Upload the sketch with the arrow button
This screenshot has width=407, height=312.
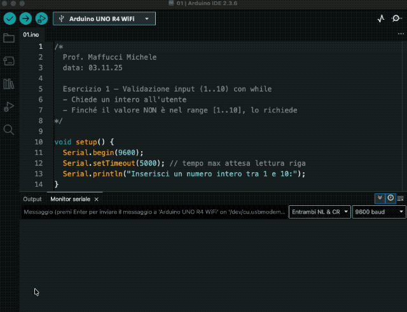(25, 19)
